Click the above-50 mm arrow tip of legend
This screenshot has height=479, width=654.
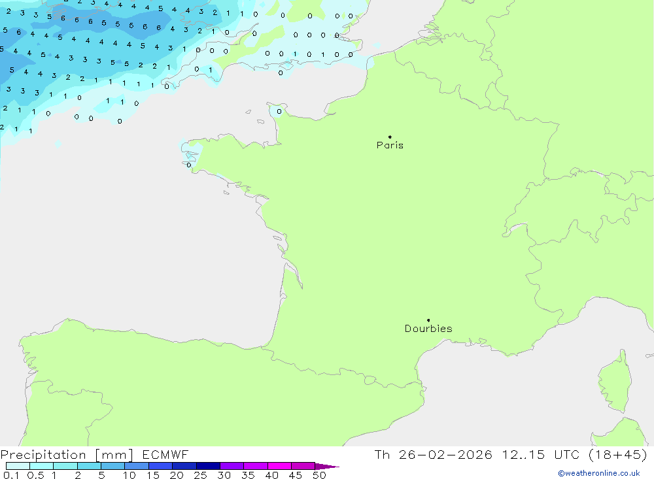click(x=326, y=467)
